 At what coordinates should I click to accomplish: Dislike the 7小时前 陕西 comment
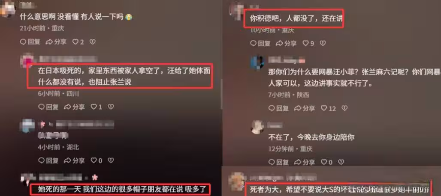point(344,108)
